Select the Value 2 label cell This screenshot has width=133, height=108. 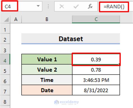[47, 70]
